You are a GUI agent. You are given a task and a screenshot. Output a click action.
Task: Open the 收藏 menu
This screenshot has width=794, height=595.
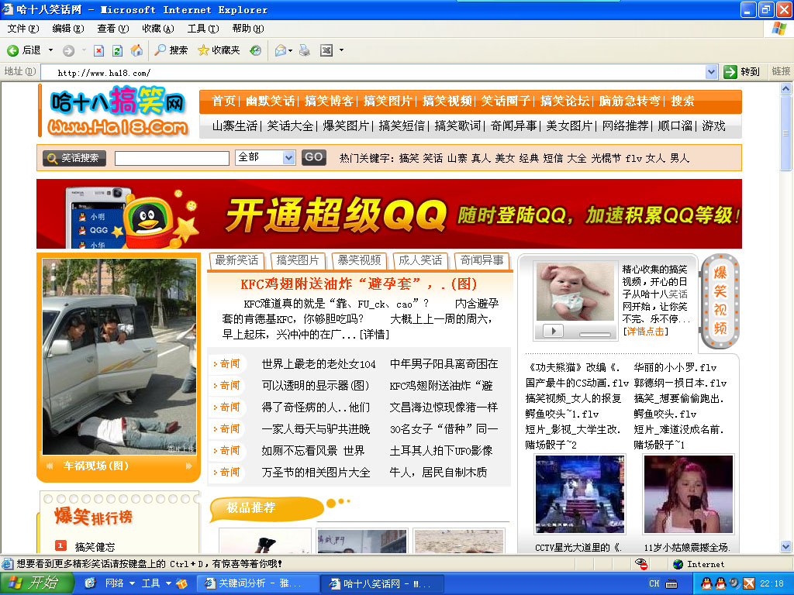(158, 29)
